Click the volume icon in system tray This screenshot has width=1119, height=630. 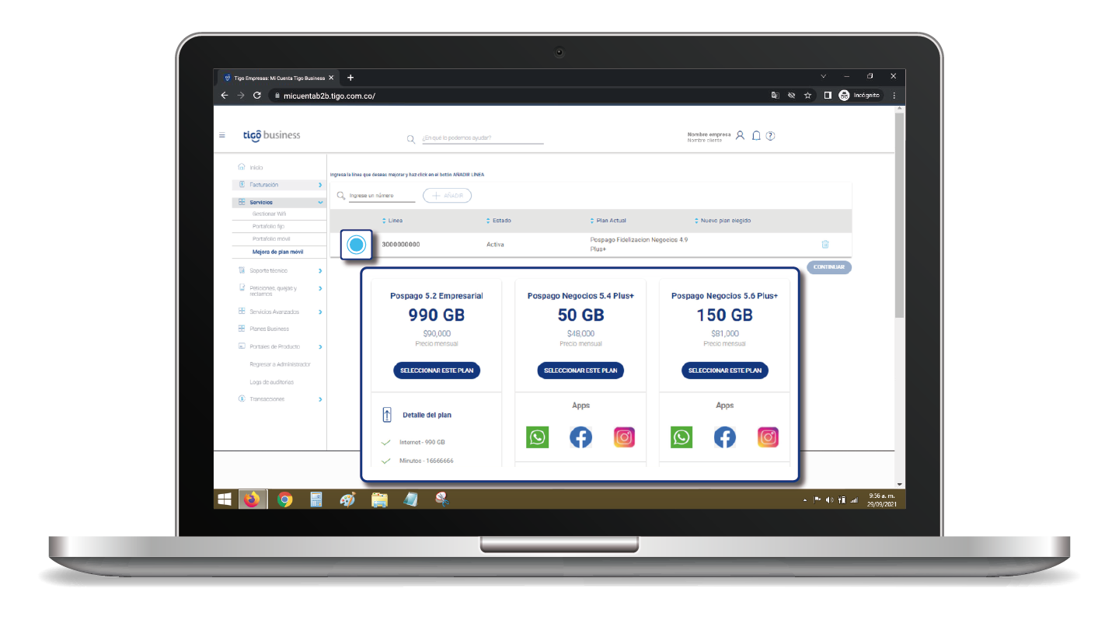[x=830, y=500]
